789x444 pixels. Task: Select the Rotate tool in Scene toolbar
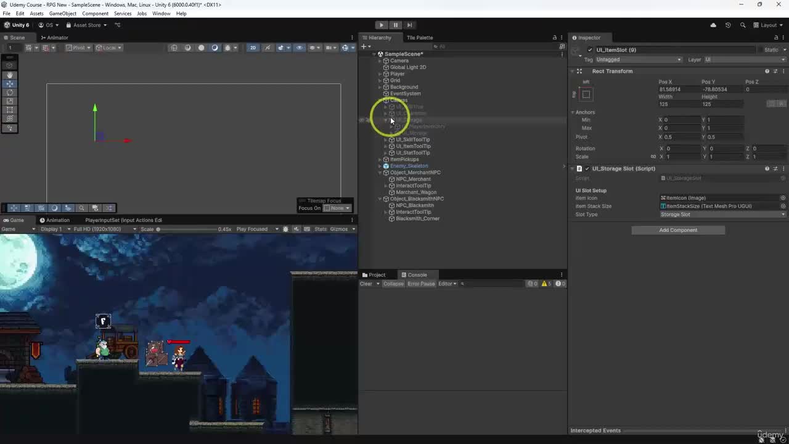pyautogui.click(x=10, y=92)
